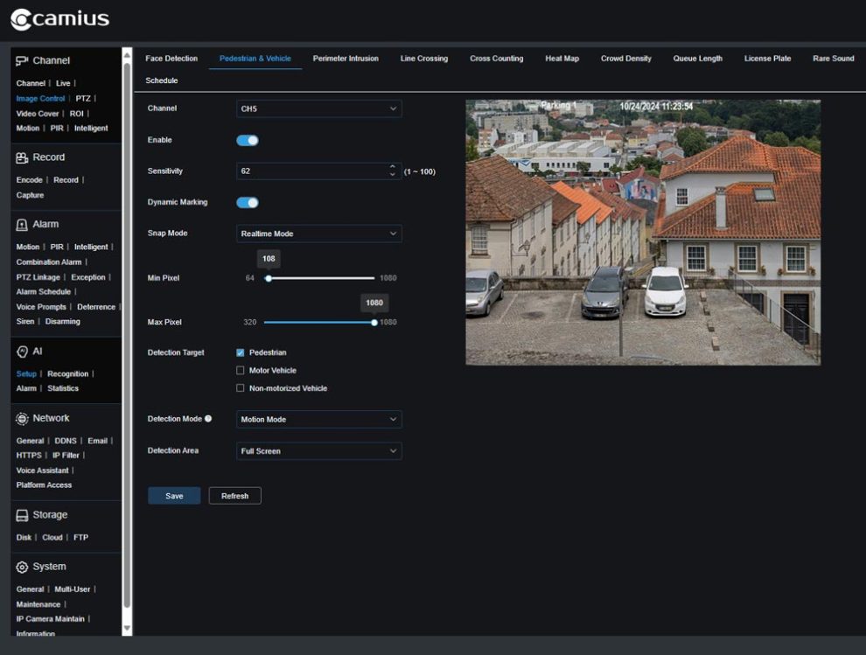Open the Channel dropdown showing CH5
This screenshot has width=866, height=655.
coord(318,108)
